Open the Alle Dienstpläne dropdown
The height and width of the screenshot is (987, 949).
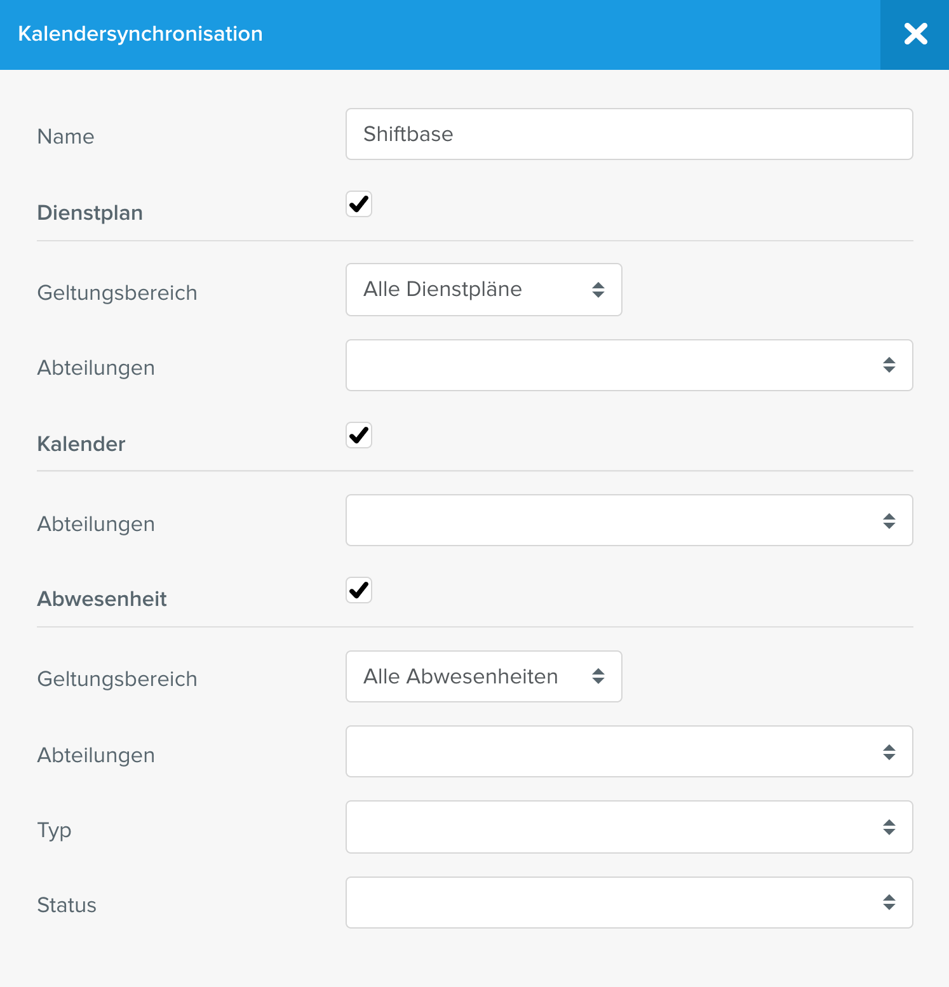[x=483, y=290]
